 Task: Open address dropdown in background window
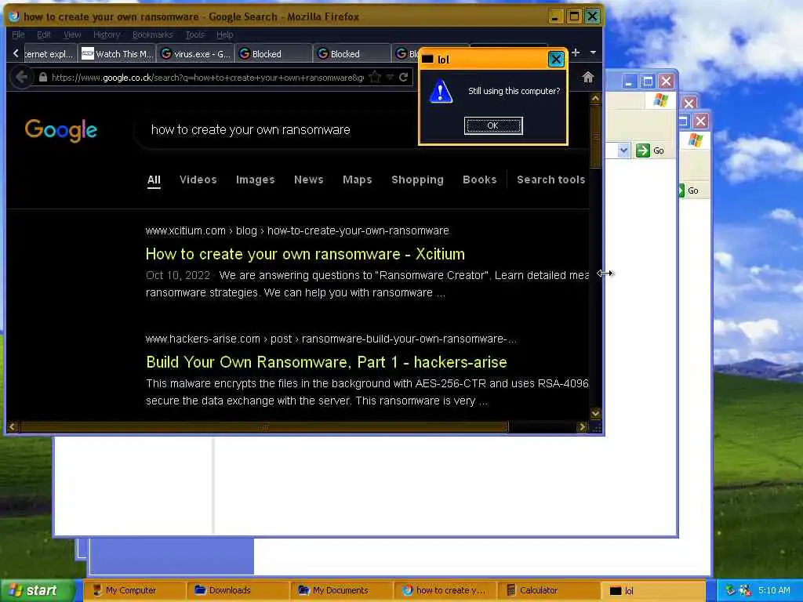pyautogui.click(x=623, y=150)
